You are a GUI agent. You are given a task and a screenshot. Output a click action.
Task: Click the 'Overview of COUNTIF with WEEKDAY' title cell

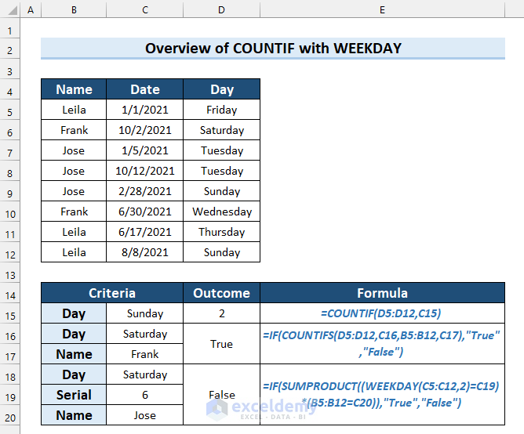click(273, 49)
